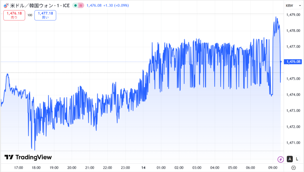Click the 1,471.00 level on the price scale
Image resolution: width=304 pixels, height=172 pixels.
[293, 143]
